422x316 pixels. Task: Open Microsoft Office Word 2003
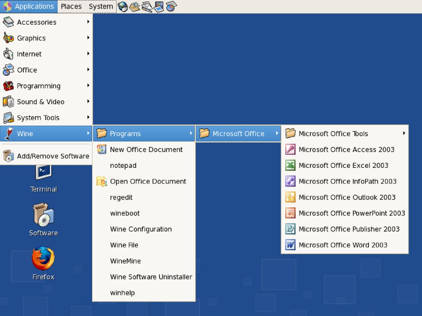[x=345, y=245]
